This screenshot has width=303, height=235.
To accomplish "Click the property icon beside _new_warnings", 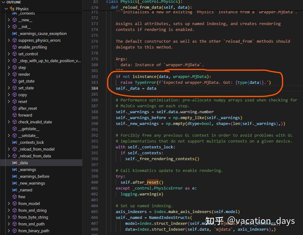I will click(15, 183).
